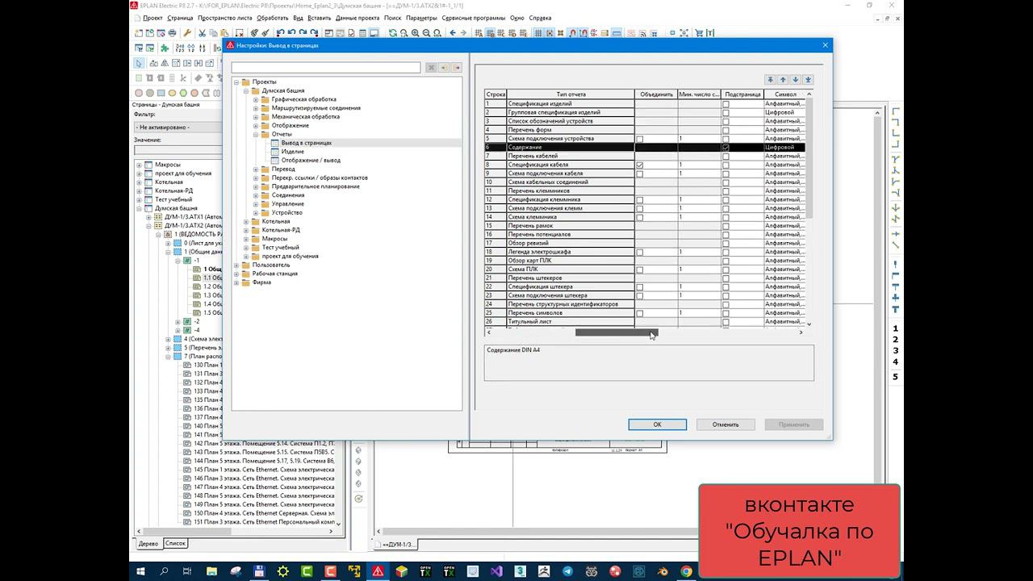Check Объединить for Схема ПЛК

click(x=640, y=270)
